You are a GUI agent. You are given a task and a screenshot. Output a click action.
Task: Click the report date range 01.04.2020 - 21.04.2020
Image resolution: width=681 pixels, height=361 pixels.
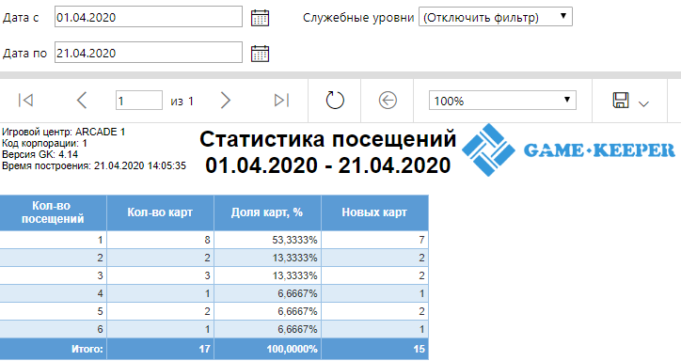pyautogui.click(x=328, y=165)
